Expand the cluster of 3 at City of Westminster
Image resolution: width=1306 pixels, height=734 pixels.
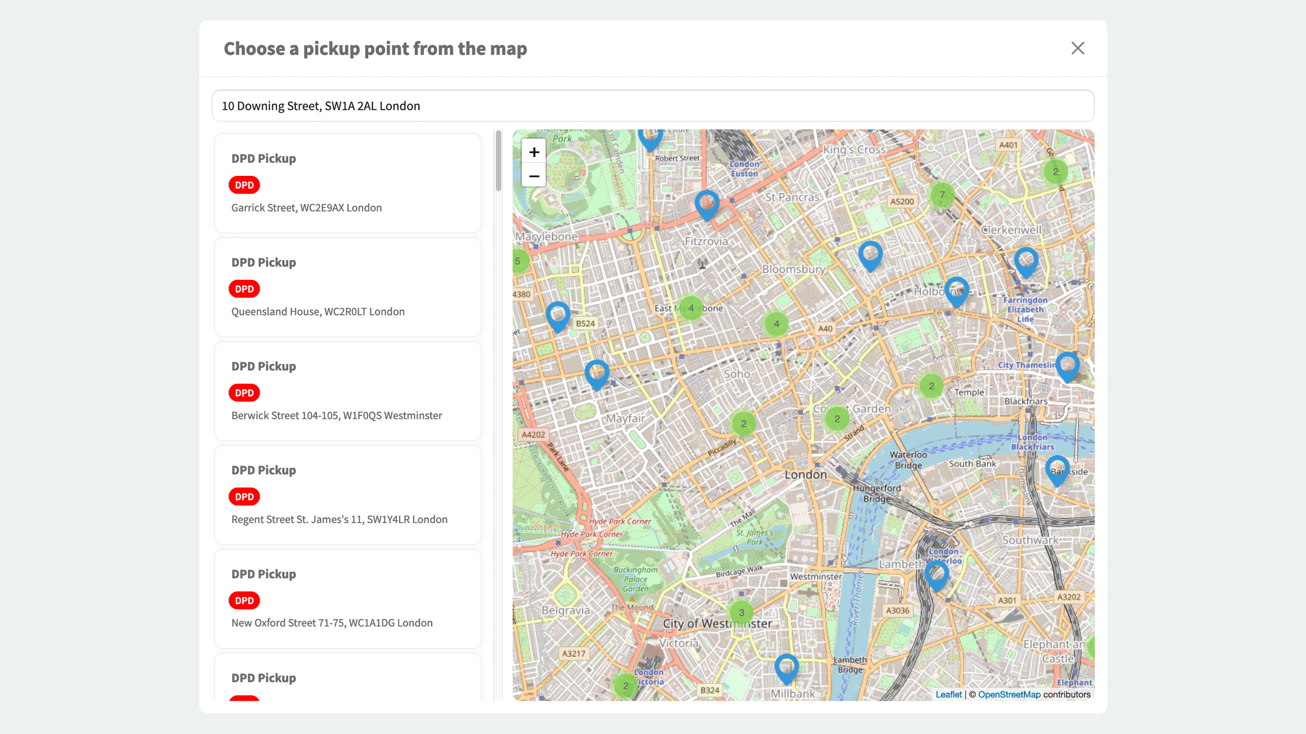pyautogui.click(x=742, y=613)
